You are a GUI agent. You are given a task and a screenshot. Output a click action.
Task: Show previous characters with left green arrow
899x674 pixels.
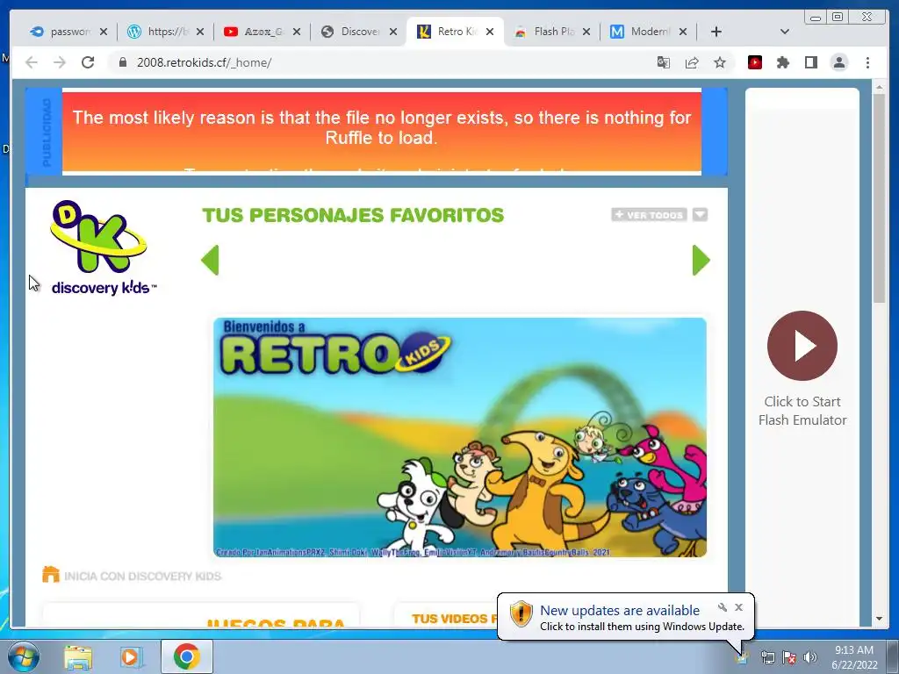tap(211, 260)
